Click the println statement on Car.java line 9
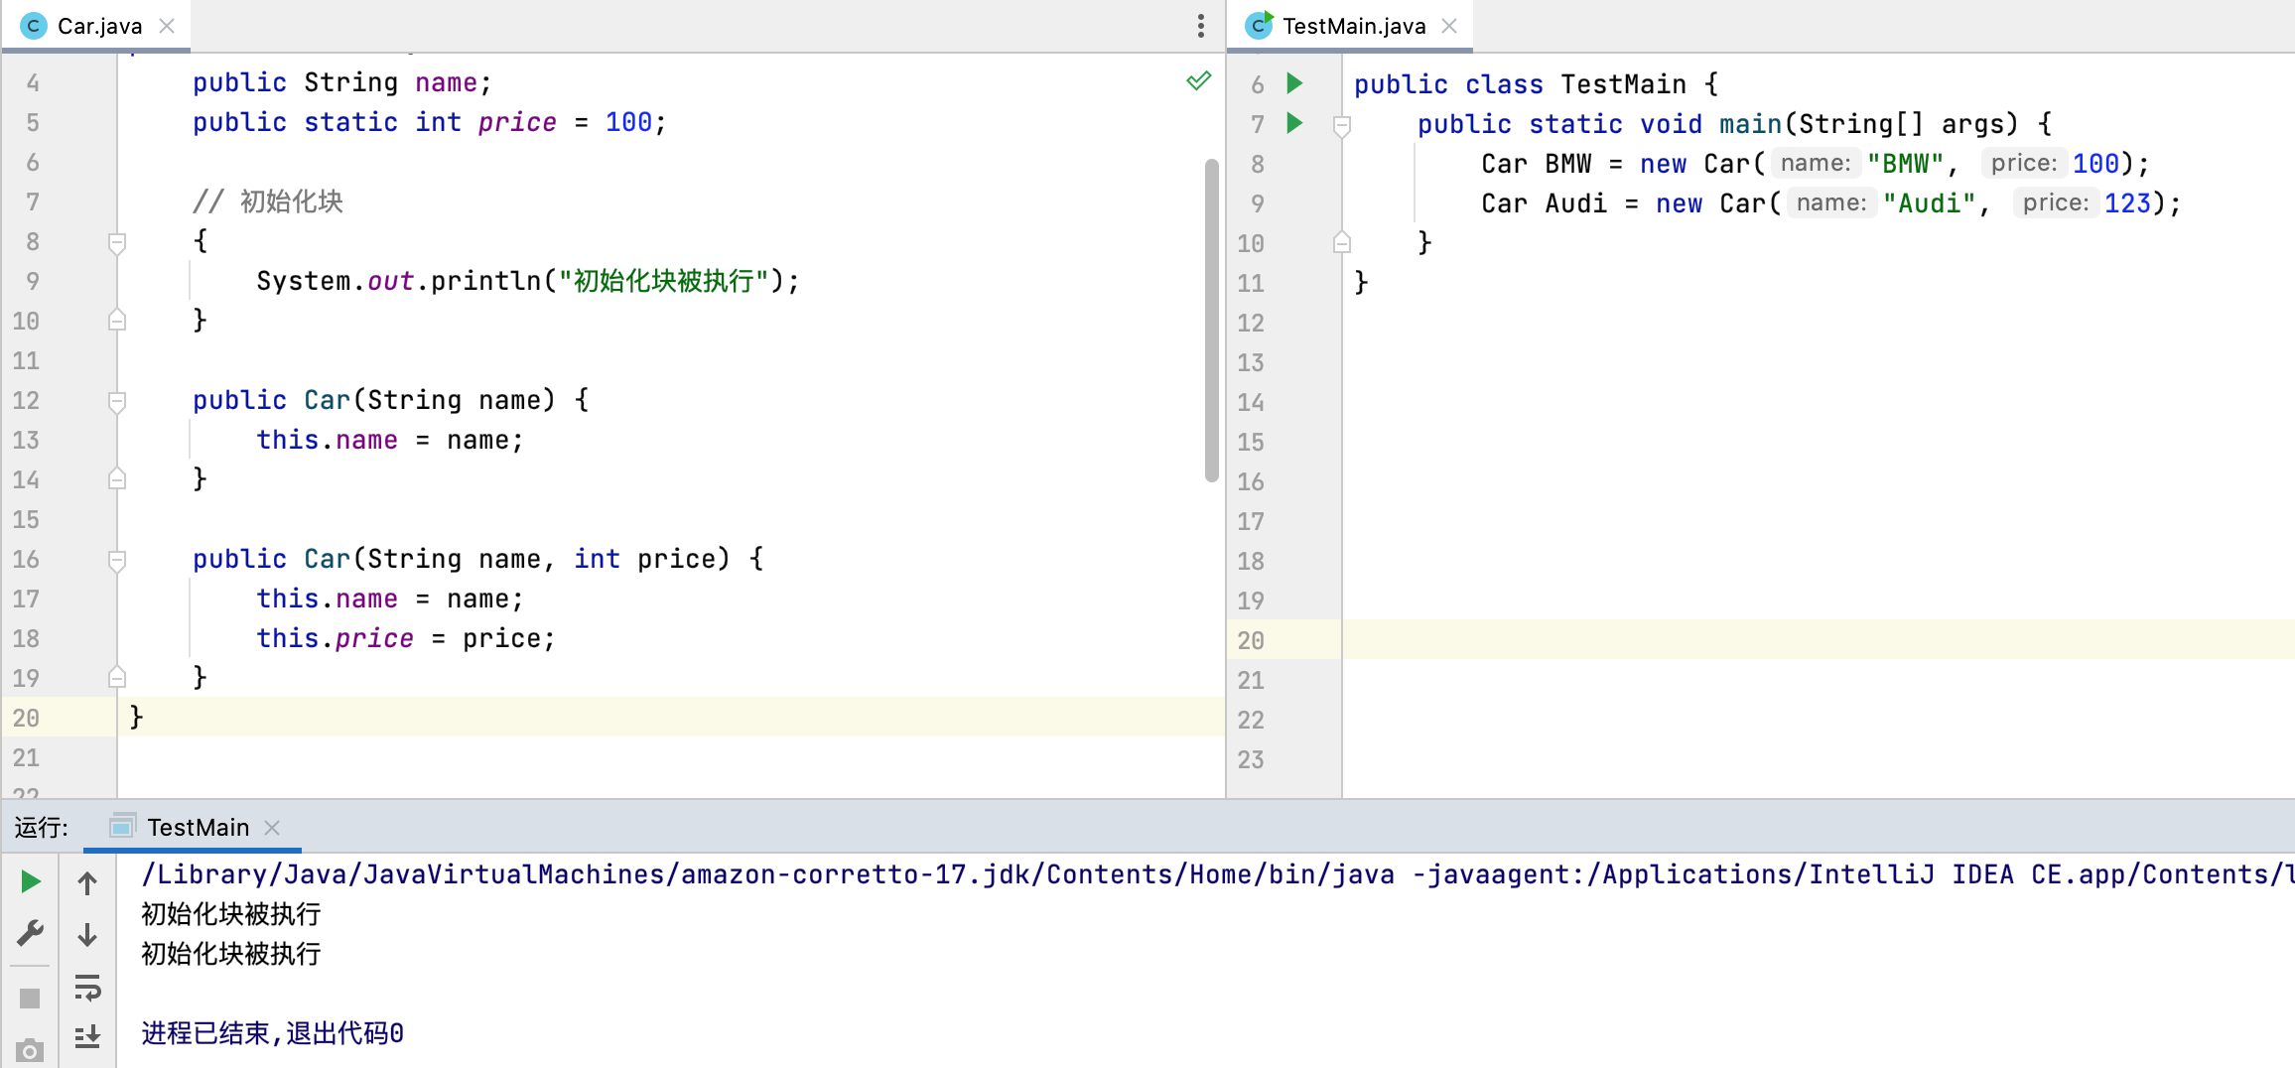Screen dimensions: 2295x1068 [527, 281]
